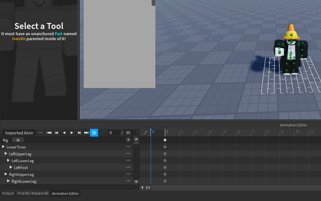Open the Curve Editor icon
The width and height of the screenshot is (321, 201).
click(145, 133)
